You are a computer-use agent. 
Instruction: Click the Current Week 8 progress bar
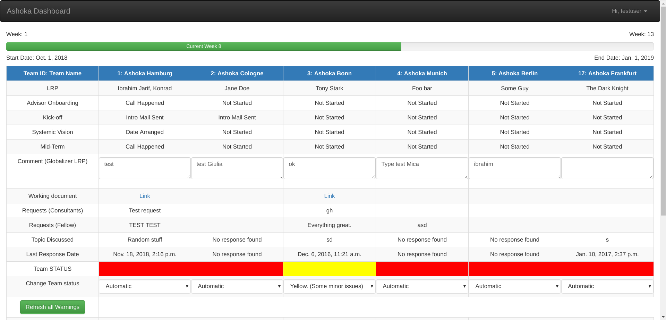tap(204, 46)
